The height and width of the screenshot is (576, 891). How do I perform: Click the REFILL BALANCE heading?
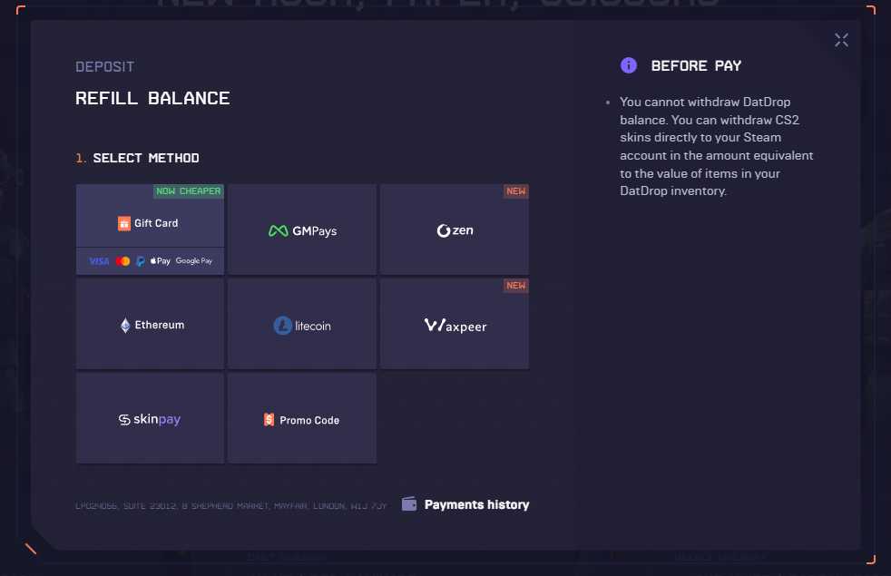point(152,98)
